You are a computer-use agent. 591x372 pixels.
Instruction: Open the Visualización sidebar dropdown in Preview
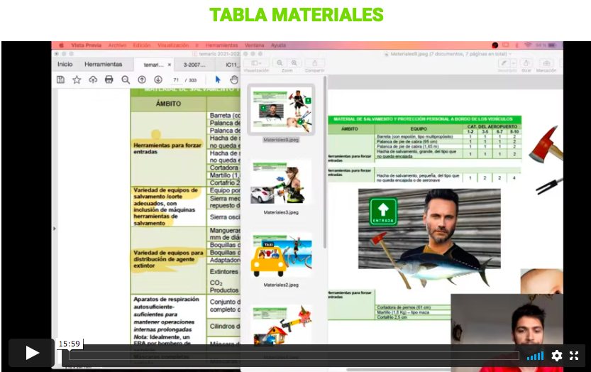pos(256,63)
